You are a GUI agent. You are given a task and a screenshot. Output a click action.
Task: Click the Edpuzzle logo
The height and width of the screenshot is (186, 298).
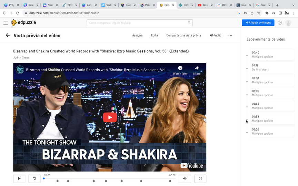pyautogui.click(x=23, y=23)
